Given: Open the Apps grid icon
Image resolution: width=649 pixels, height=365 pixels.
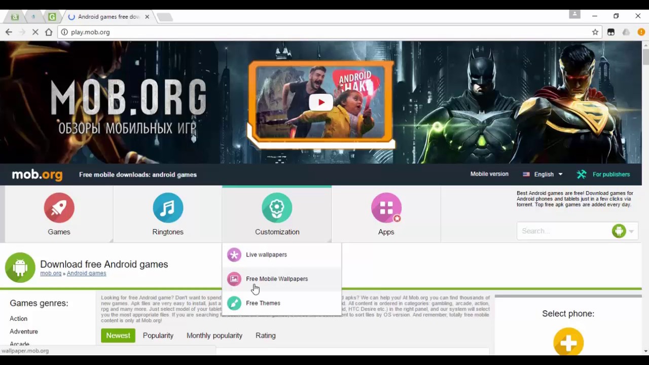Looking at the screenshot, I should [x=386, y=208].
